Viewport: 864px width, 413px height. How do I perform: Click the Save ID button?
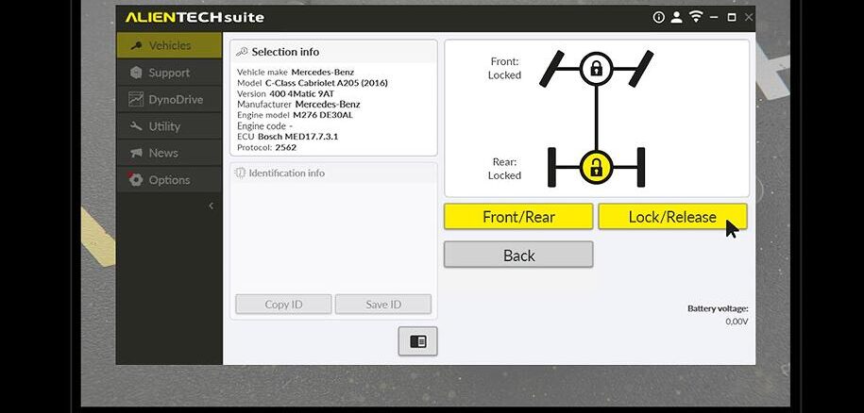point(383,305)
